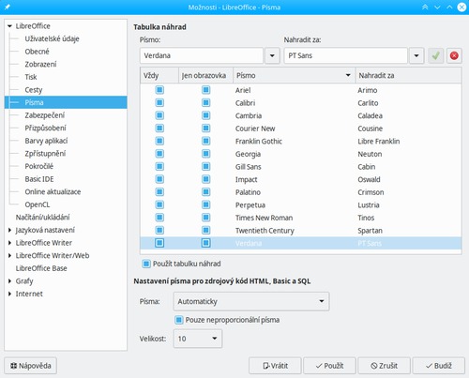
Task: Toggle Jen obrazovka checkbox for Palatino
Action: (205, 192)
